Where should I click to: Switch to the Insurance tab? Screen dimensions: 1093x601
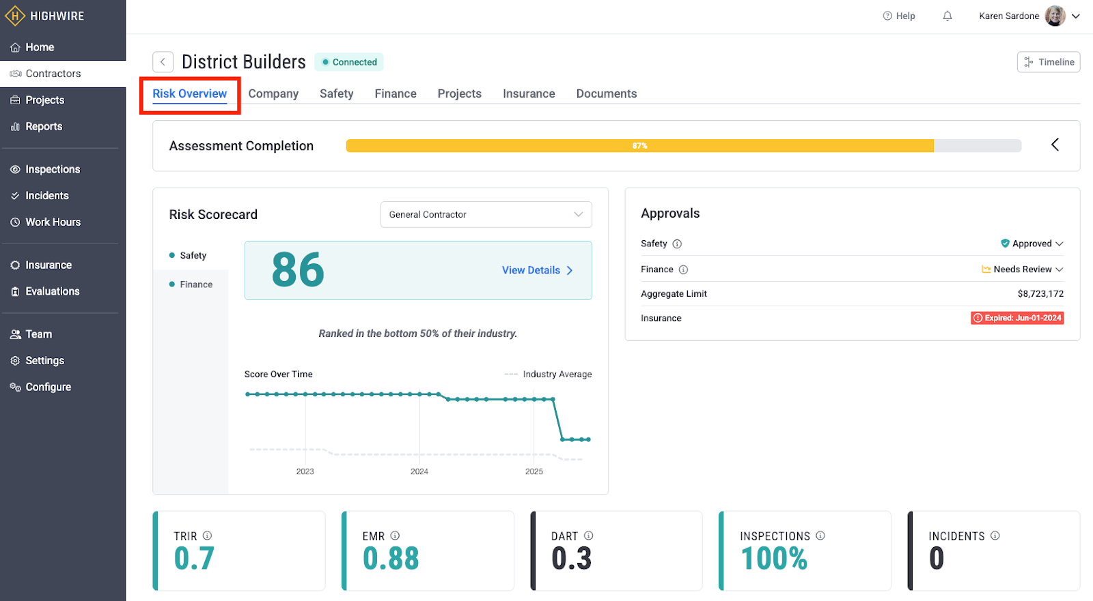528,94
